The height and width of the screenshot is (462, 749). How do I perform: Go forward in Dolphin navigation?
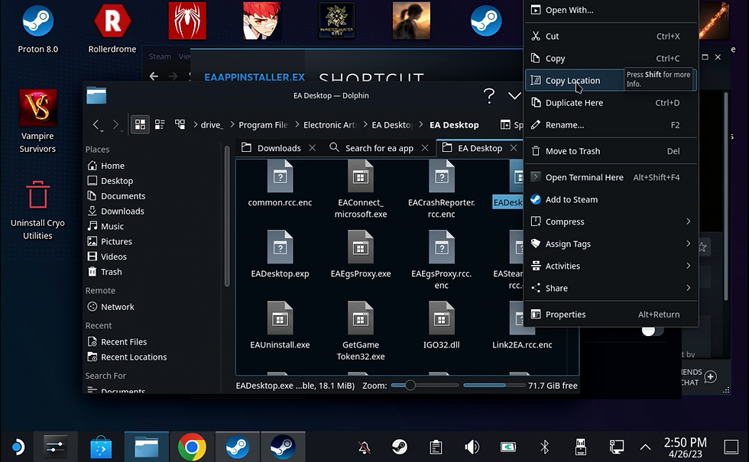click(x=115, y=124)
